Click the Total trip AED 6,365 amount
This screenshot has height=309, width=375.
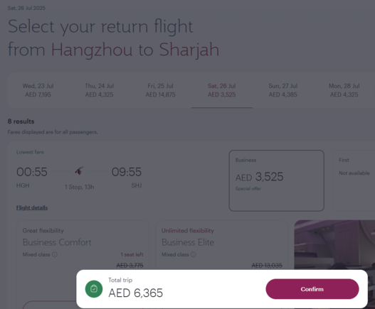point(136,293)
